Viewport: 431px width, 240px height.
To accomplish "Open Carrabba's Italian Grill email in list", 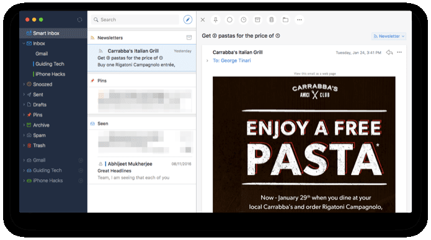I will [142, 58].
